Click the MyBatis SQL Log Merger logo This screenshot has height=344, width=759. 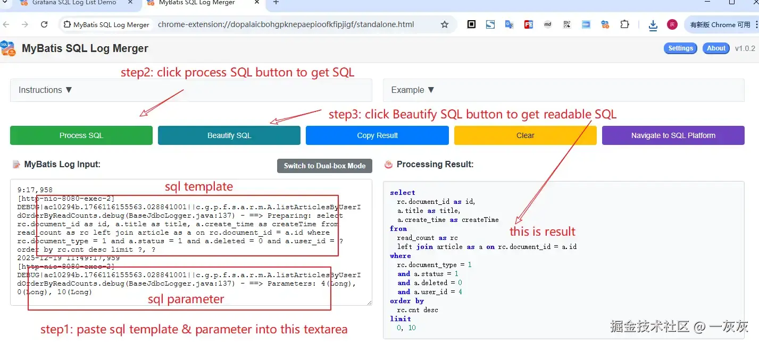(7, 48)
